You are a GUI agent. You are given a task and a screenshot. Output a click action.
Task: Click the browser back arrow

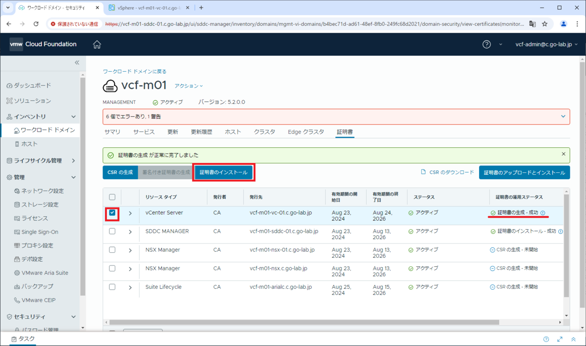[x=10, y=23]
